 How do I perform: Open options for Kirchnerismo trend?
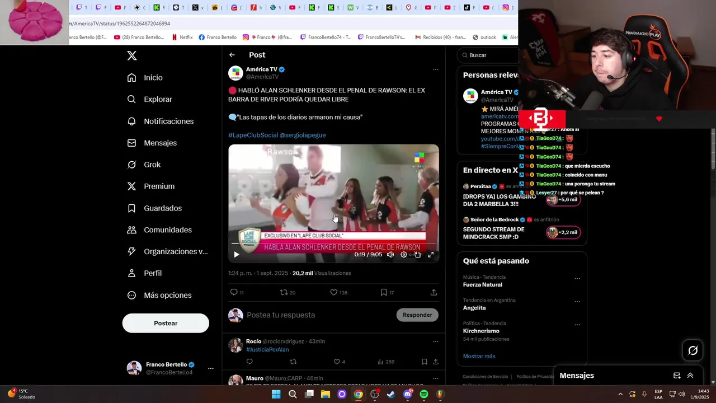click(x=577, y=325)
